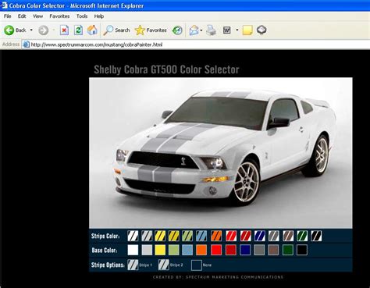The width and height of the screenshot is (370, 288).
Task: Click the Internet Explorer title bar icon
Action: (x=5, y=5)
